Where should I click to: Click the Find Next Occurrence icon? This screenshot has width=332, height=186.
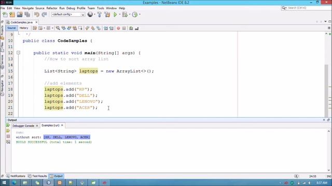[x=69, y=28]
